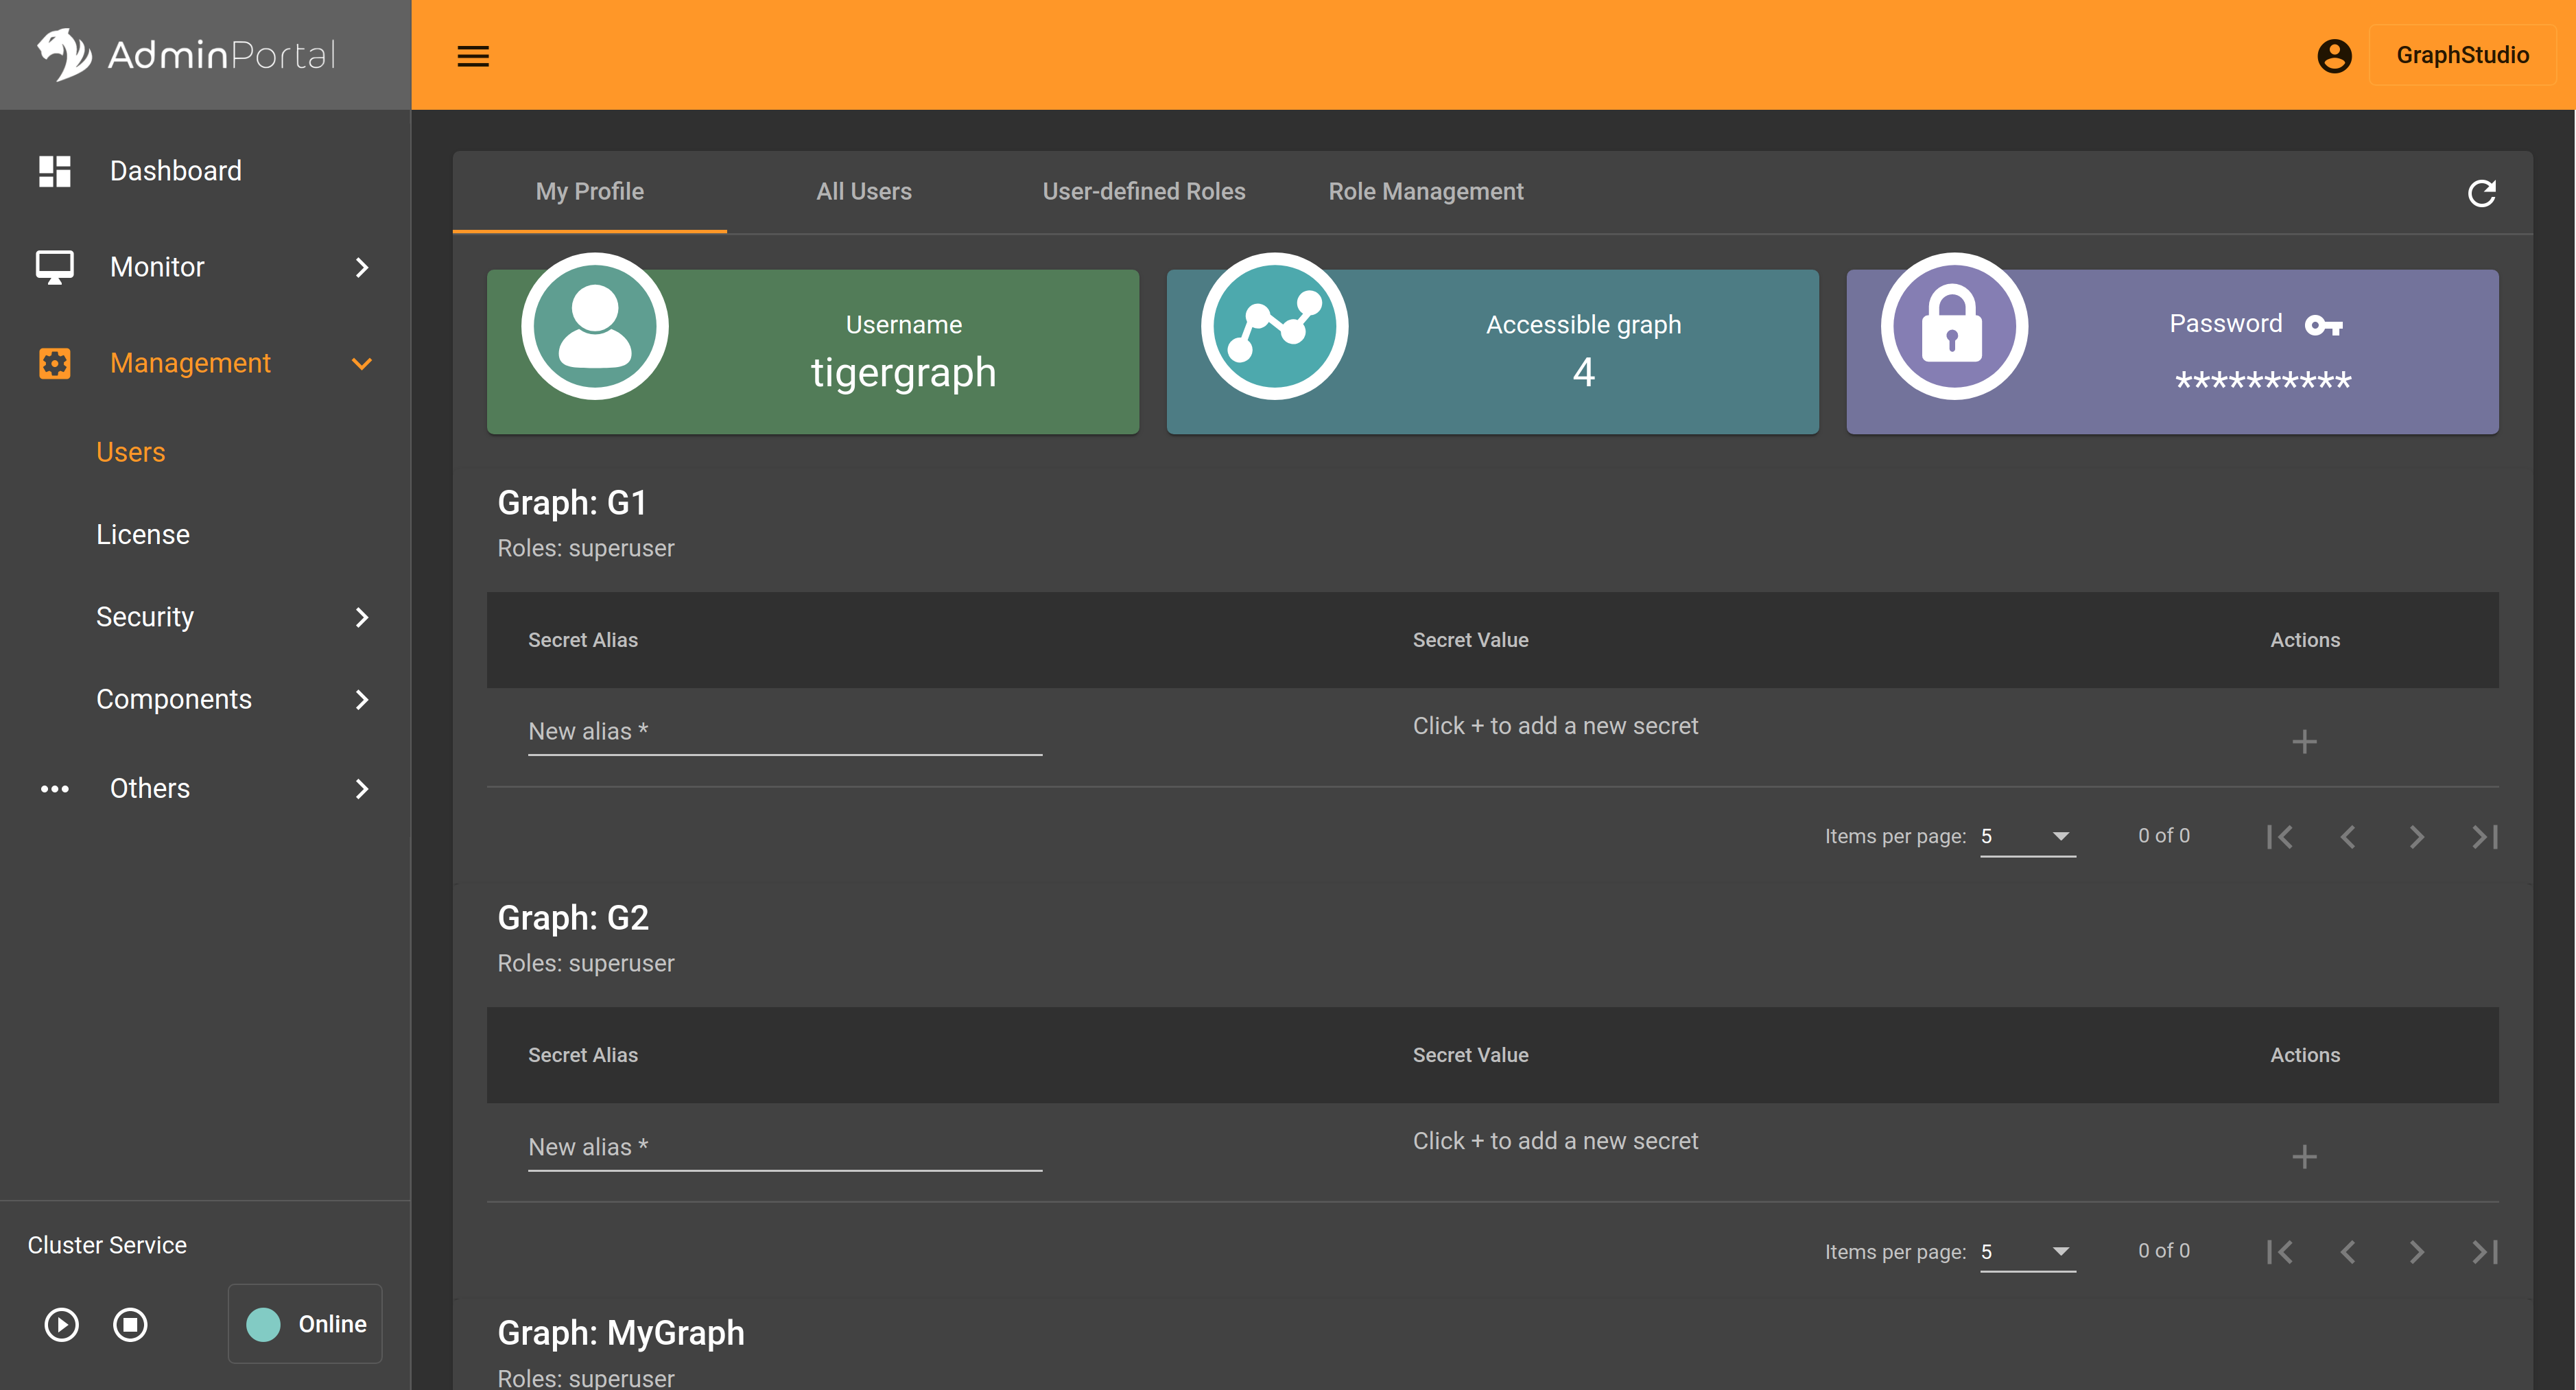2576x1390 pixels.
Task: Go to last page in G2 table
Action: click(2484, 1252)
